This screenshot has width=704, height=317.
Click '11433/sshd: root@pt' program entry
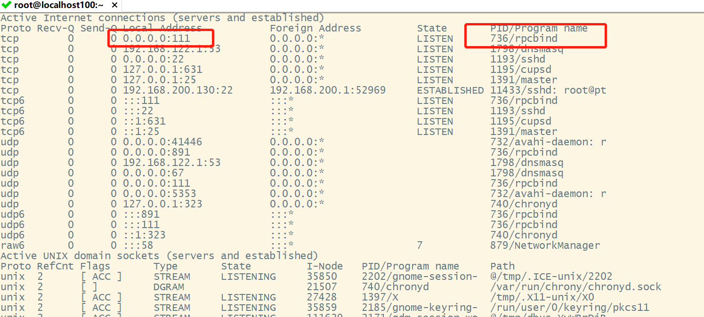(548, 90)
